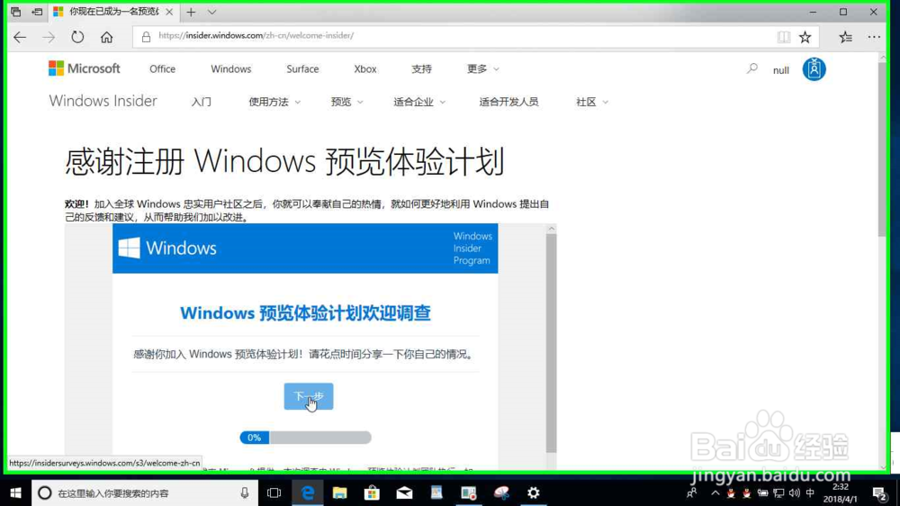The image size is (900, 506).
Task: Open People icon in taskbar
Action: (x=691, y=492)
